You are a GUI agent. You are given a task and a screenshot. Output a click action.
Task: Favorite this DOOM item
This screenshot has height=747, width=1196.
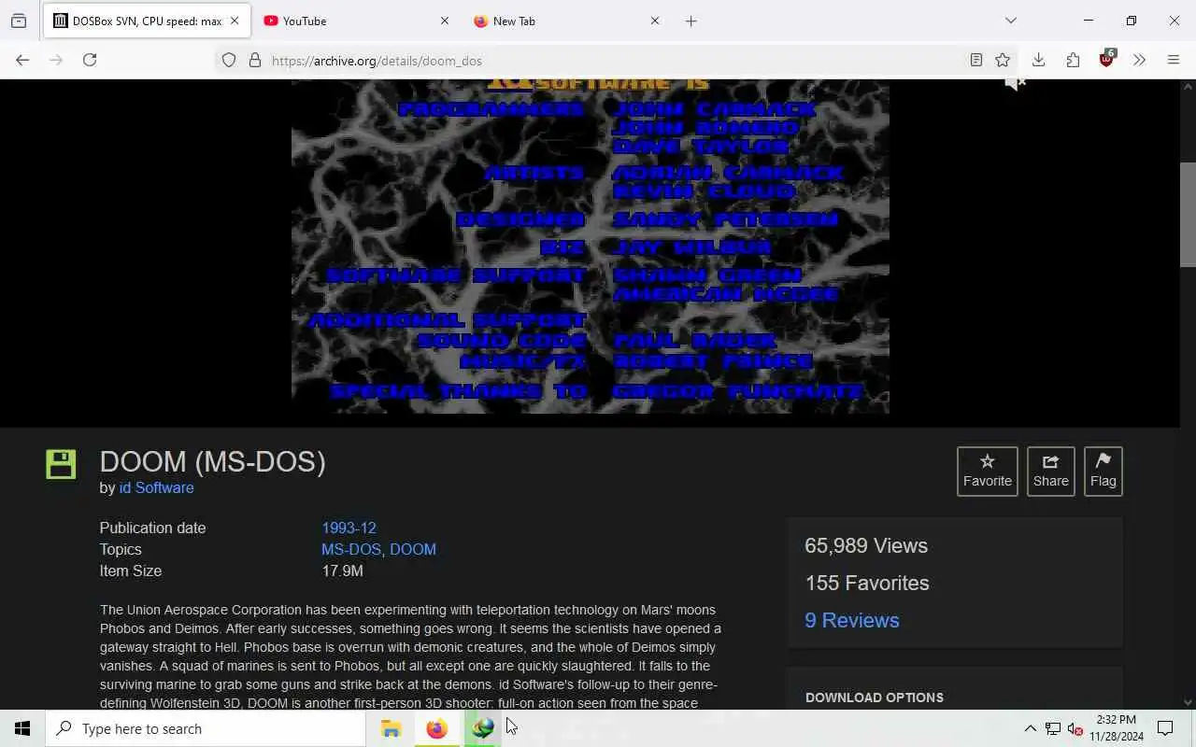pos(987,471)
